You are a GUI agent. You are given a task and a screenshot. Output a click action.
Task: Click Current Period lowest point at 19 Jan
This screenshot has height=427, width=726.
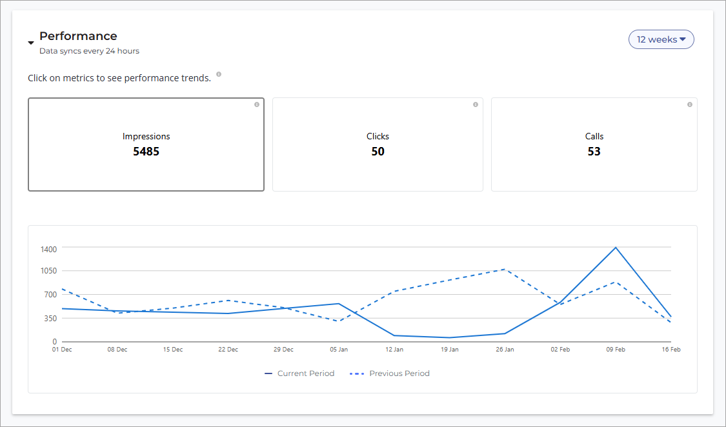point(449,337)
